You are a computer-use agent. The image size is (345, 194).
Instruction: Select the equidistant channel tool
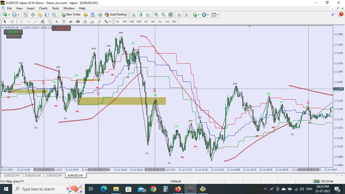click(42, 22)
